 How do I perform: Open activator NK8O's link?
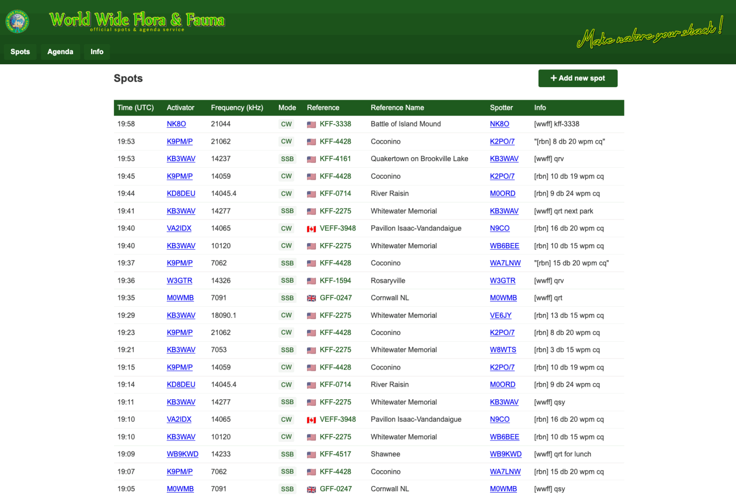(176, 124)
